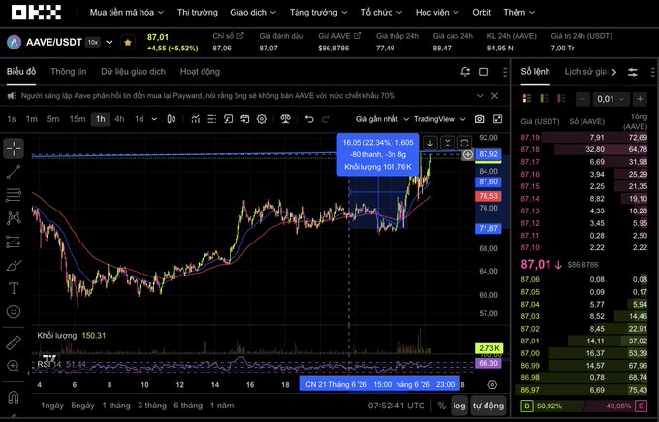Select the zoom in tool
Viewport: 659px width, 422px height.
tap(14, 366)
